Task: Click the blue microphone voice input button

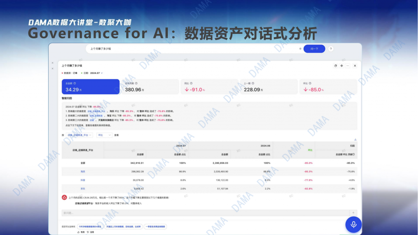Action: [354, 225]
